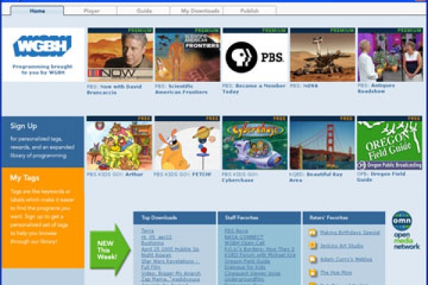The width and height of the screenshot is (428, 285).
Task: Click the 'Now with David Brancaccio' caption link
Action: pos(114,90)
